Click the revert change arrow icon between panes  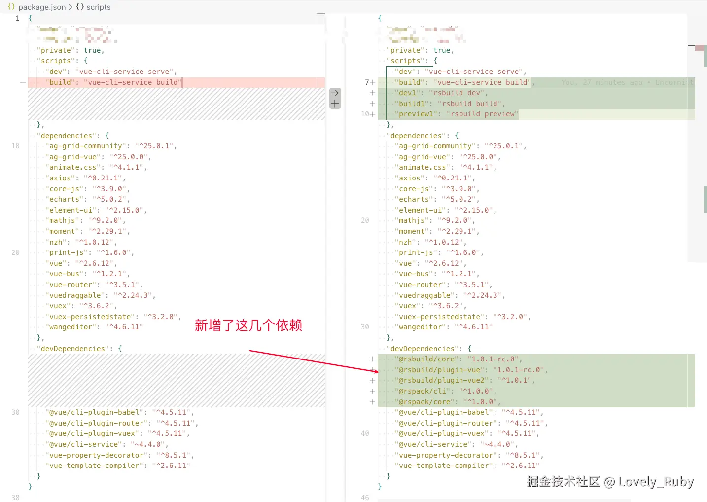335,93
